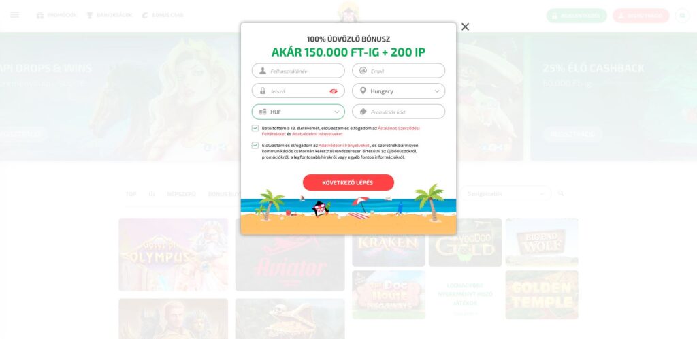Image resolution: width=697 pixels, height=339 pixels.
Task: Click the search magnifier icon
Action: coord(561,193)
